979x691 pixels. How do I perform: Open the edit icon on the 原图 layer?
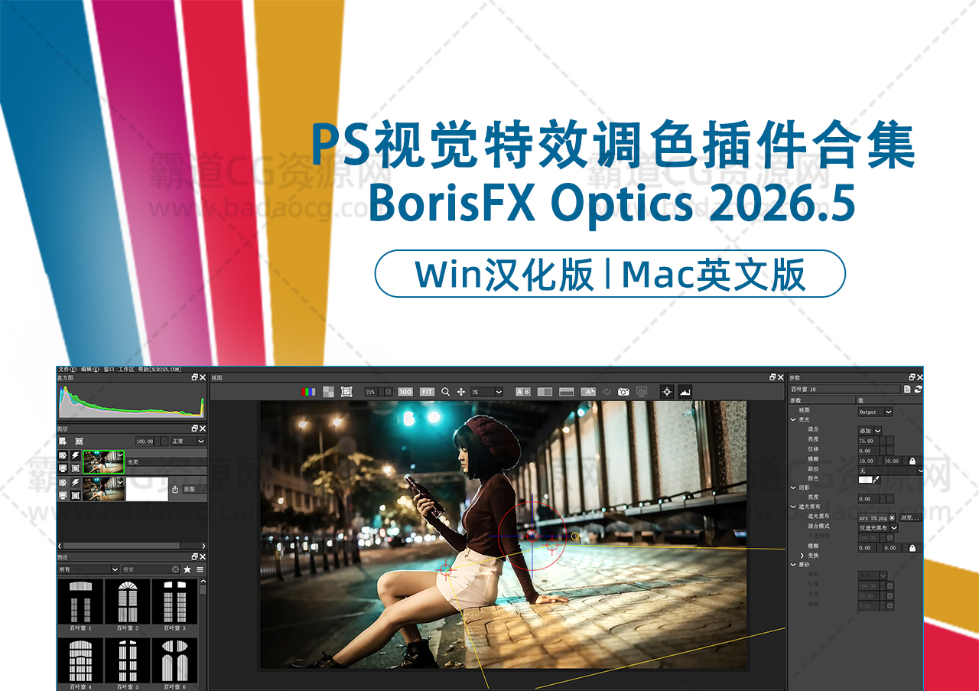[63, 483]
